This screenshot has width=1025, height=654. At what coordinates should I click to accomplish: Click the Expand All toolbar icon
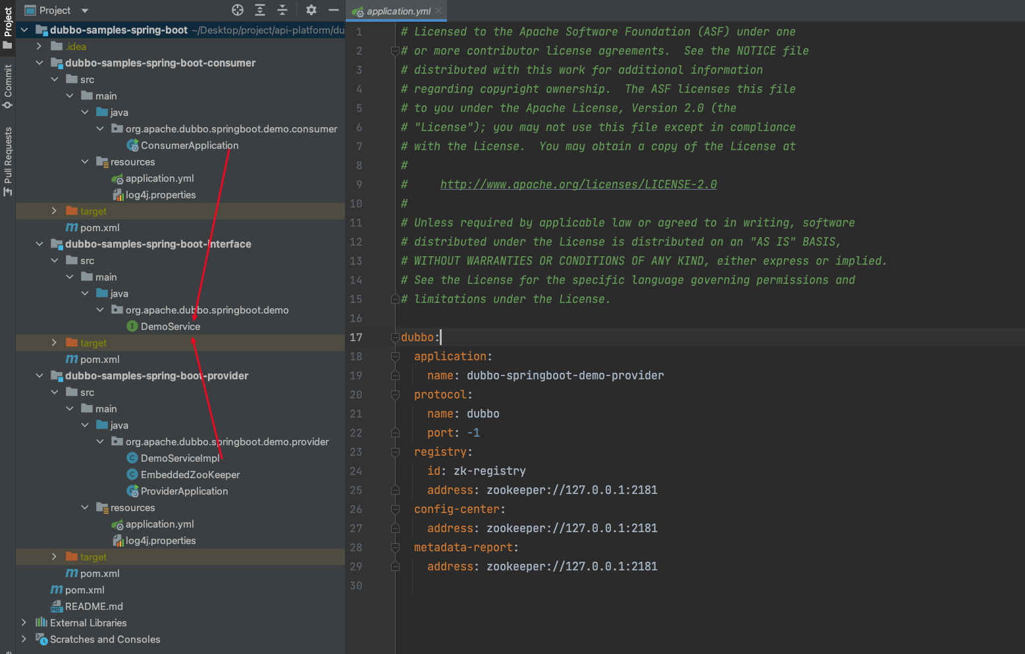tap(260, 10)
